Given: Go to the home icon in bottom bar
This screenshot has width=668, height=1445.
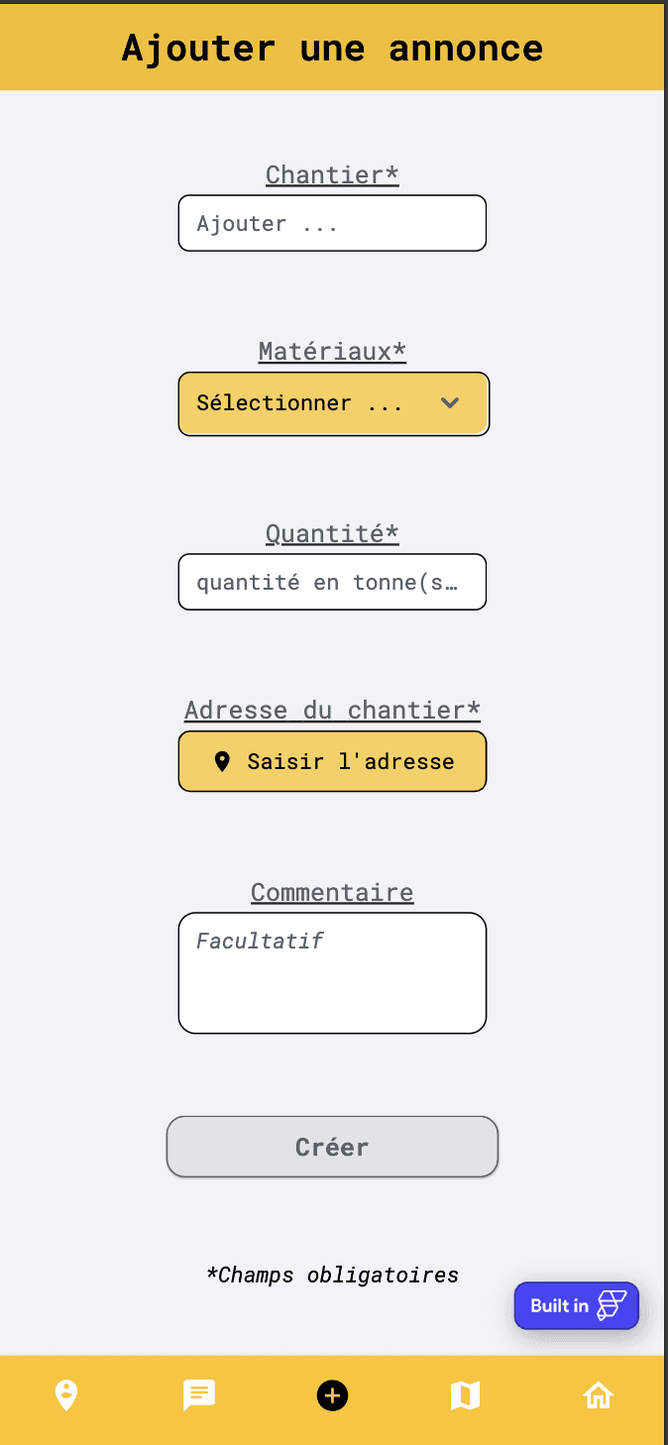Looking at the screenshot, I should coord(599,1395).
